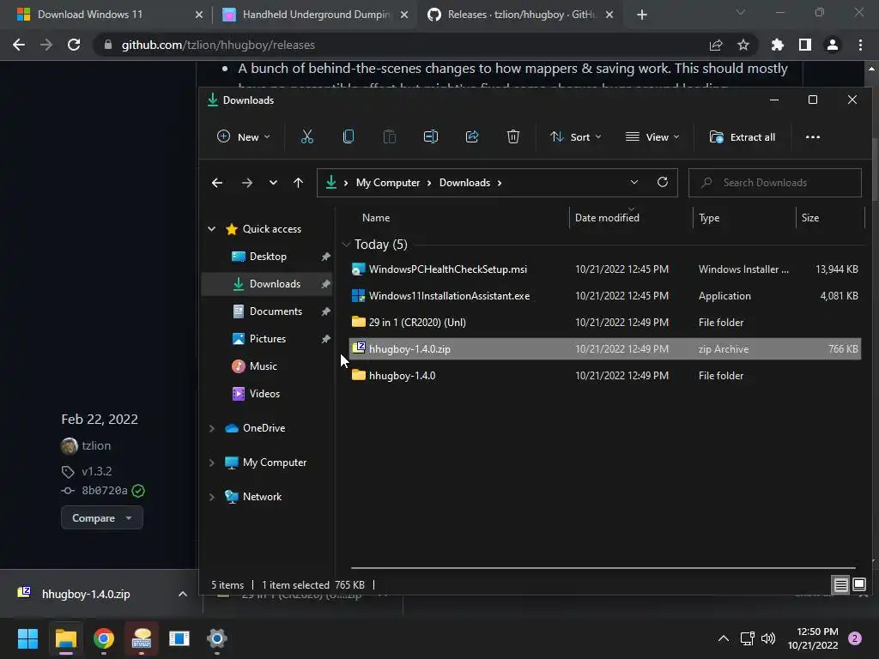
Task: Expand the Network tree node
Action: pos(211,497)
